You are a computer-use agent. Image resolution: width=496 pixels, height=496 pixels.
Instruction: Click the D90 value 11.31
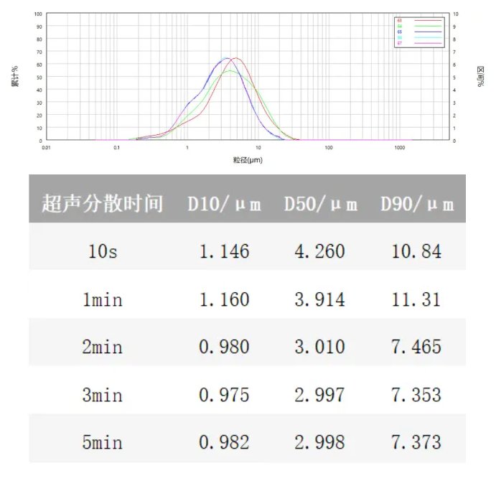pyautogui.click(x=416, y=299)
